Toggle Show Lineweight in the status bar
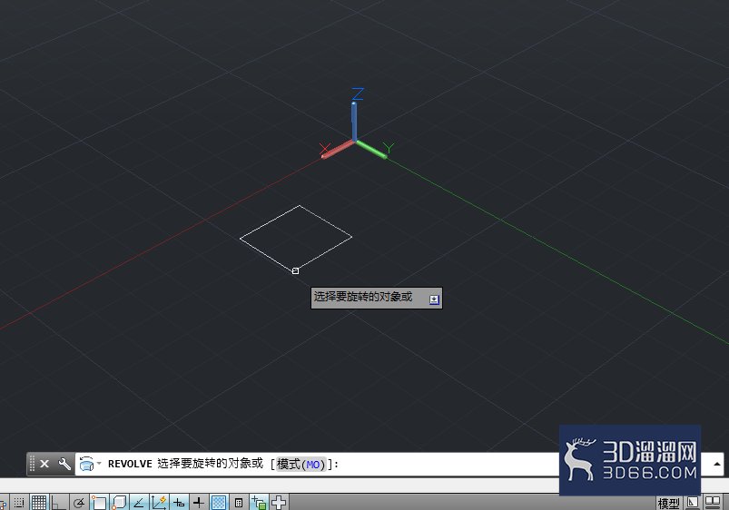Screen dimensions: 729x510 click(x=199, y=503)
